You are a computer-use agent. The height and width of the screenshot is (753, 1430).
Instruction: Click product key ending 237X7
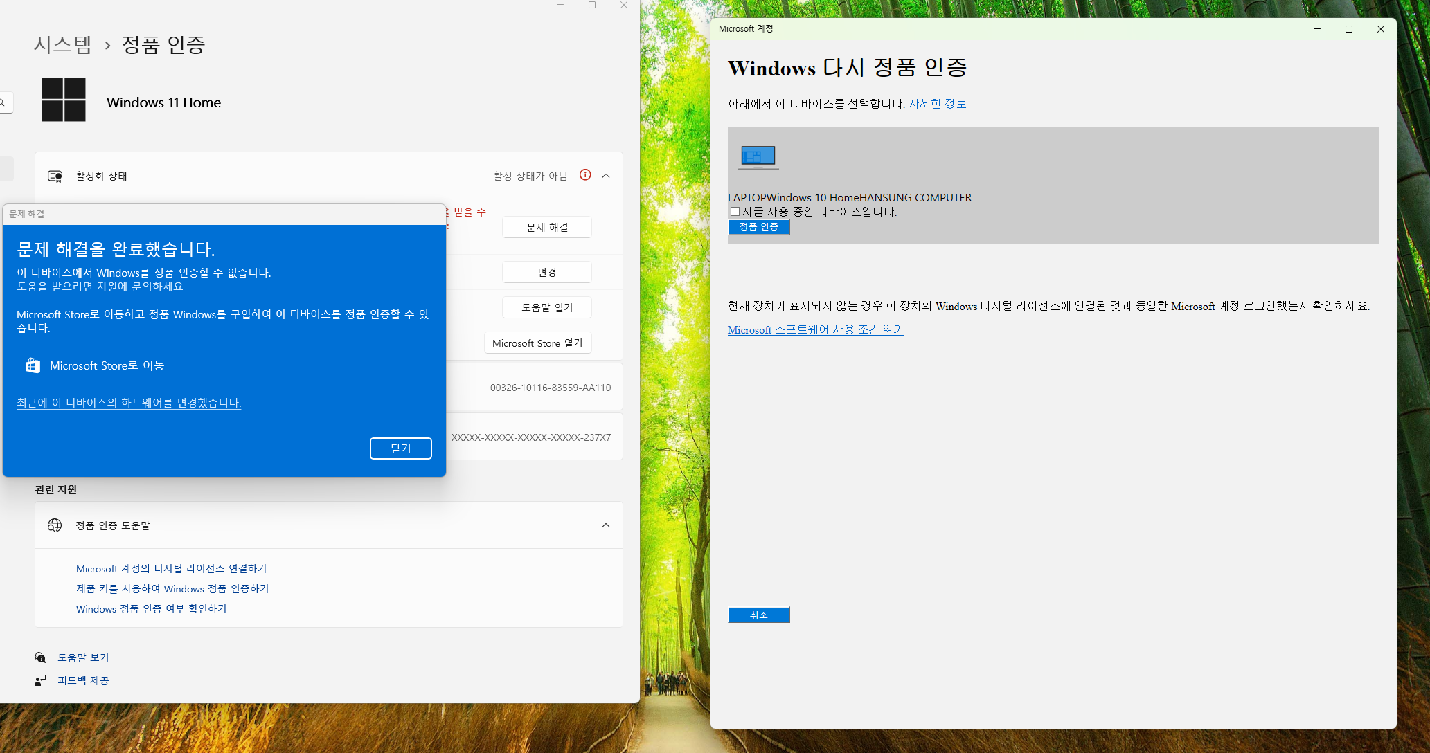click(x=531, y=437)
